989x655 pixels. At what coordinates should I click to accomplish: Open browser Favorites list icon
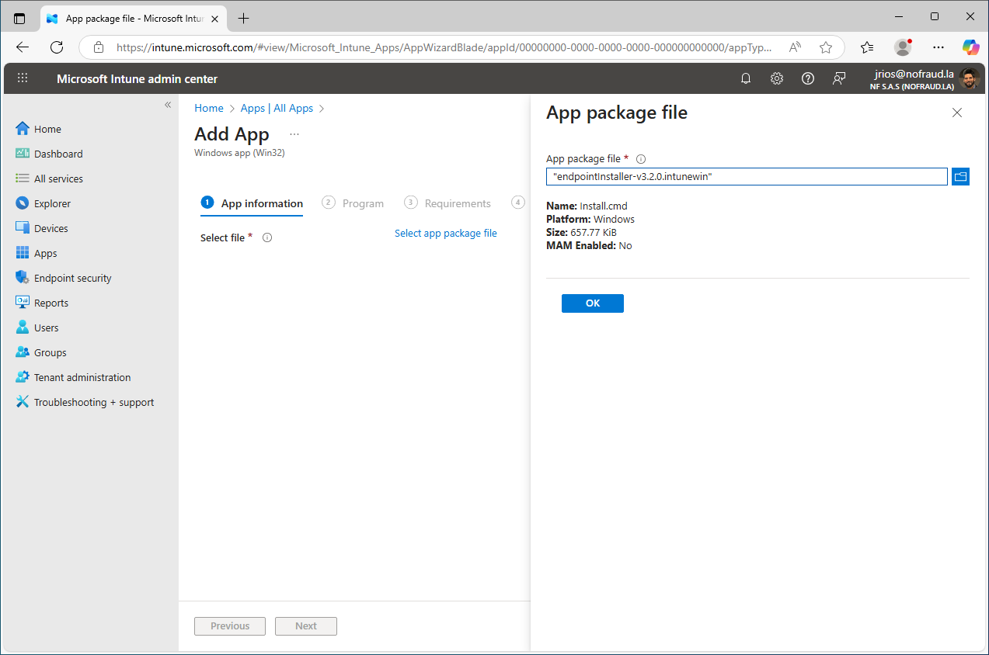coord(868,47)
